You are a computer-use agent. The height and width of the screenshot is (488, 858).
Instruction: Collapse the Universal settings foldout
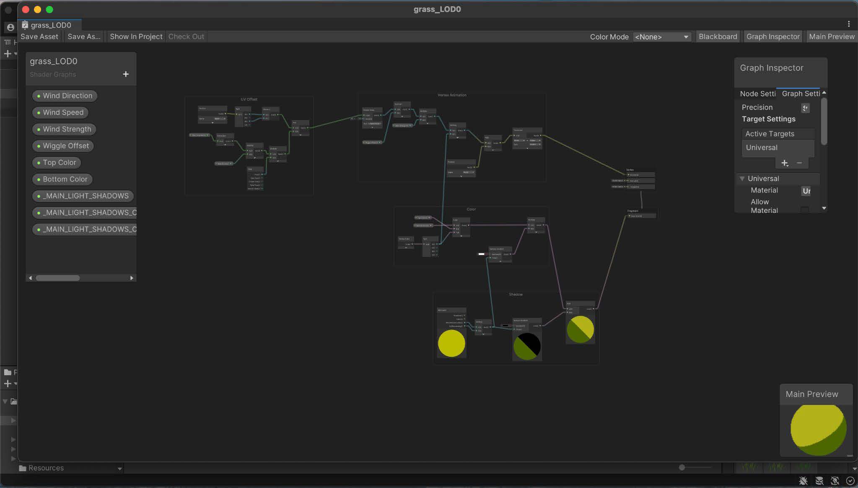click(x=742, y=179)
